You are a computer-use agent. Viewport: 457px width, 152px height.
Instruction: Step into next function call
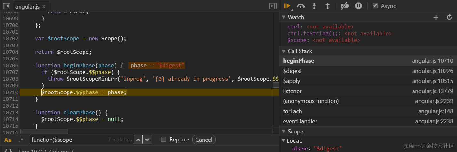point(314,6)
